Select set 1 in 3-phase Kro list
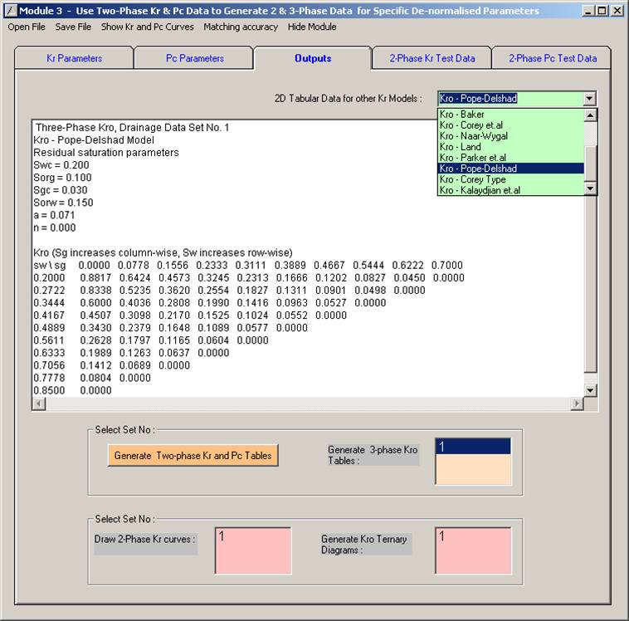 (473, 447)
